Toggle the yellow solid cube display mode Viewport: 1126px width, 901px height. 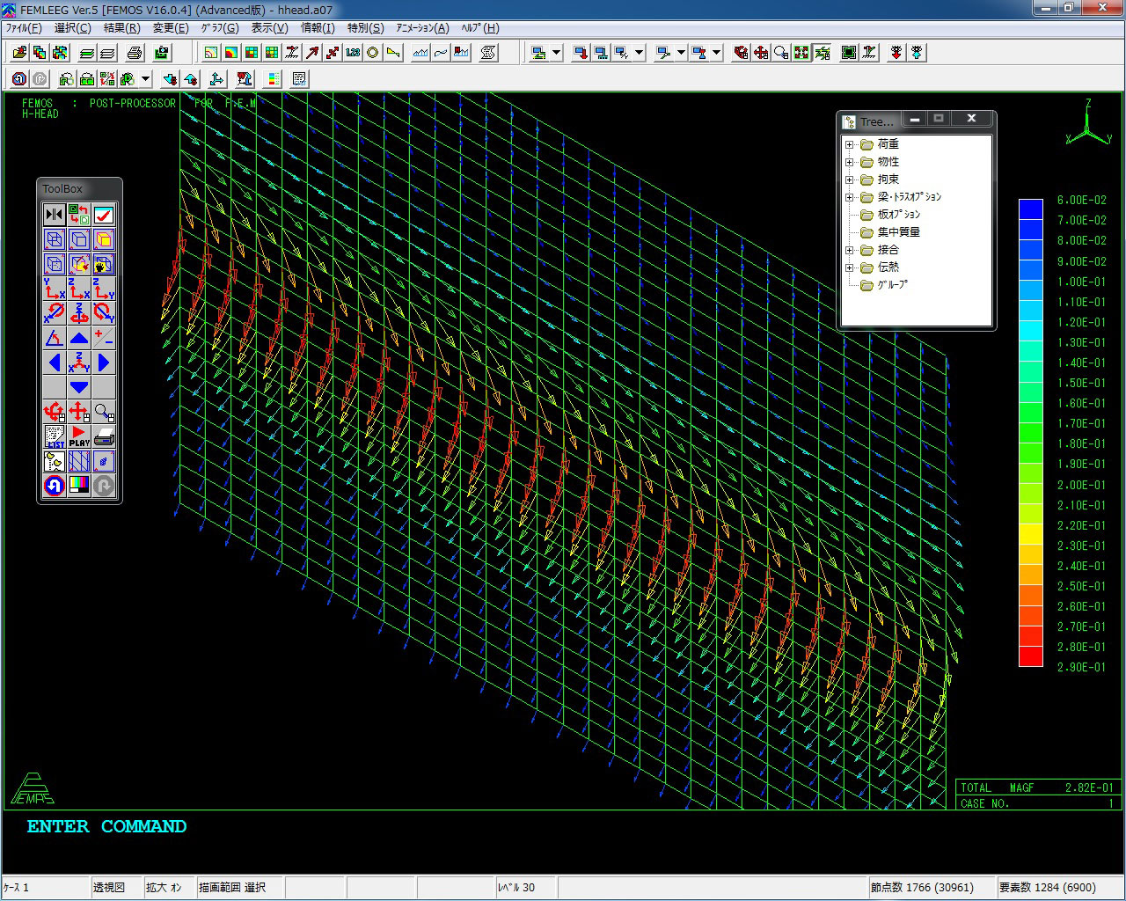(104, 239)
